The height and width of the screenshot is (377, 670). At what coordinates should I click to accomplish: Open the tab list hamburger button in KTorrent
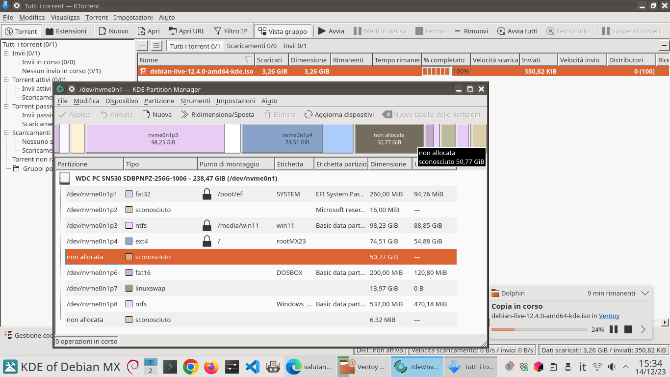point(156,46)
